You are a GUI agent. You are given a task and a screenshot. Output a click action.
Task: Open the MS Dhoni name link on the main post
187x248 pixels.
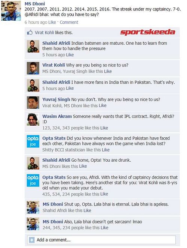35,4
